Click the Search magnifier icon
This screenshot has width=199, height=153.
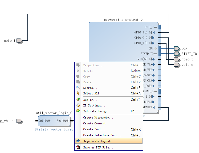pos(78,87)
